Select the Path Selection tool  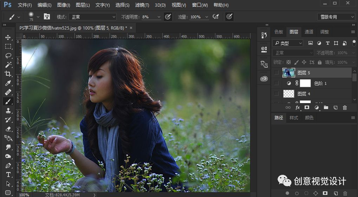pos(8,184)
